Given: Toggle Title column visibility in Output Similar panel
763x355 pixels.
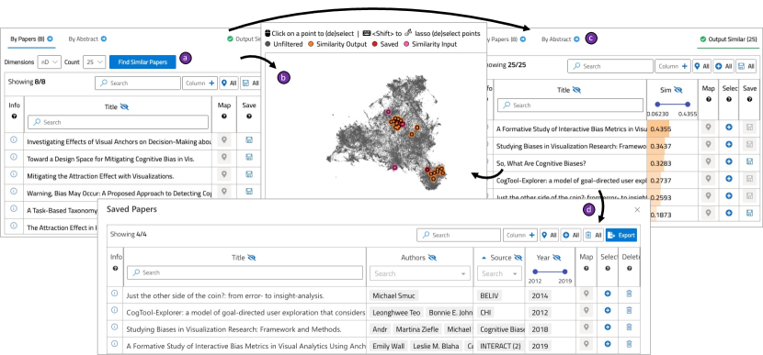Looking at the screenshot, I should (x=576, y=90).
